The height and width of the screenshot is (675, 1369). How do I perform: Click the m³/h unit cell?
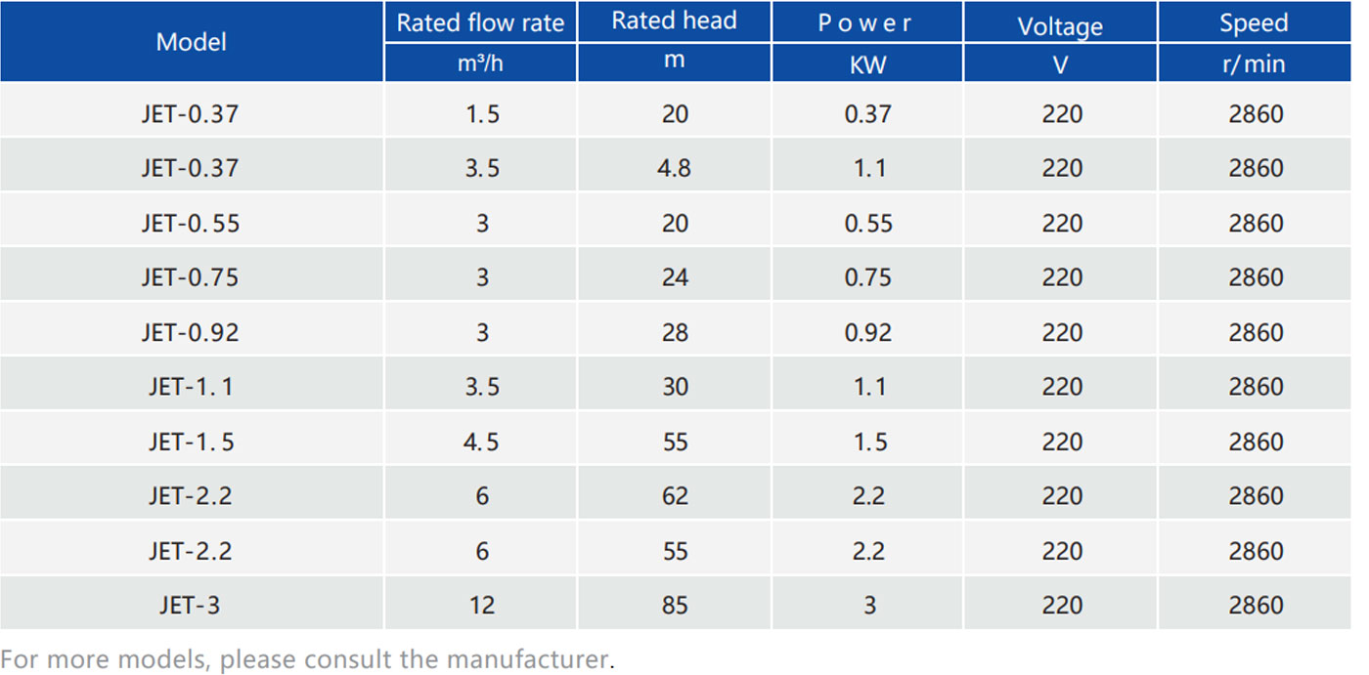click(x=480, y=63)
